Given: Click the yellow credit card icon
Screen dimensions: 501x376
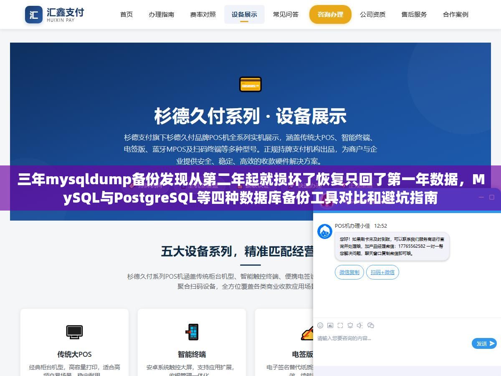Looking at the screenshot, I should tap(250, 84).
